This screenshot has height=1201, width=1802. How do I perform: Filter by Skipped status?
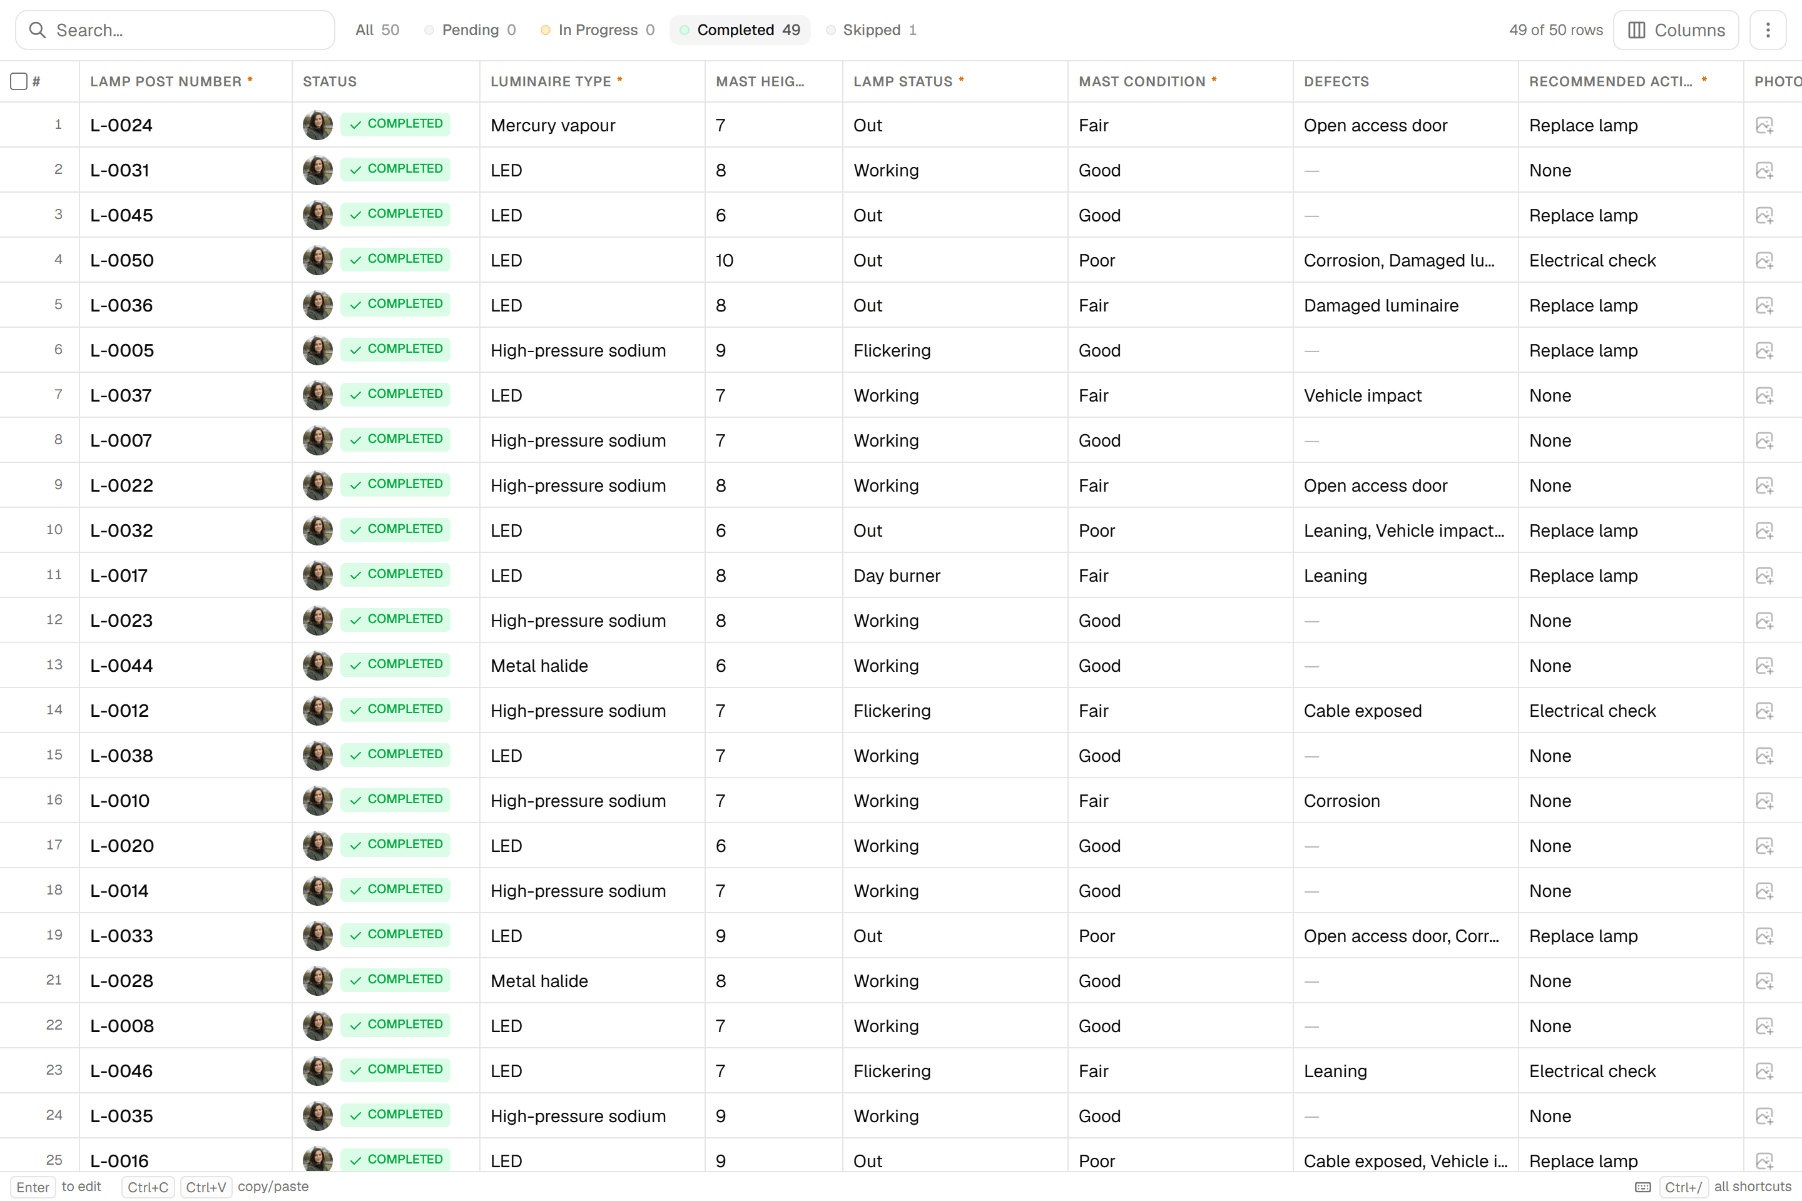tap(871, 30)
